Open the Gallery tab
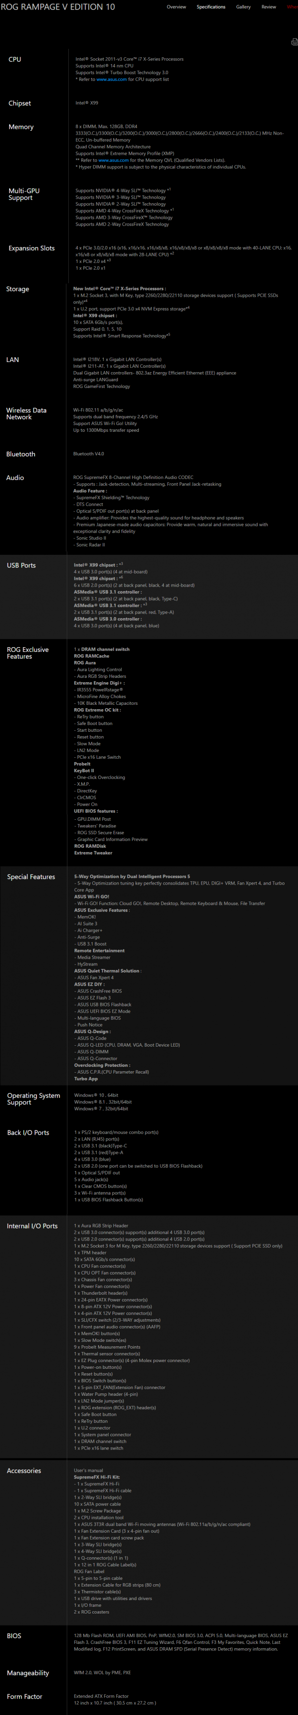The width and height of the screenshot is (298, 1715). tap(244, 7)
